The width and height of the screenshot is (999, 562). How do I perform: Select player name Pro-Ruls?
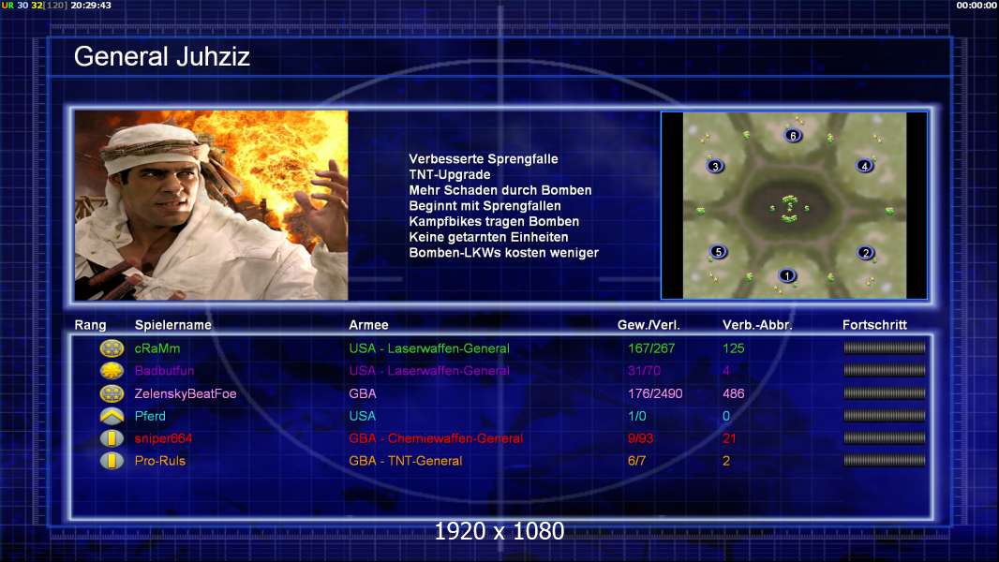(160, 461)
